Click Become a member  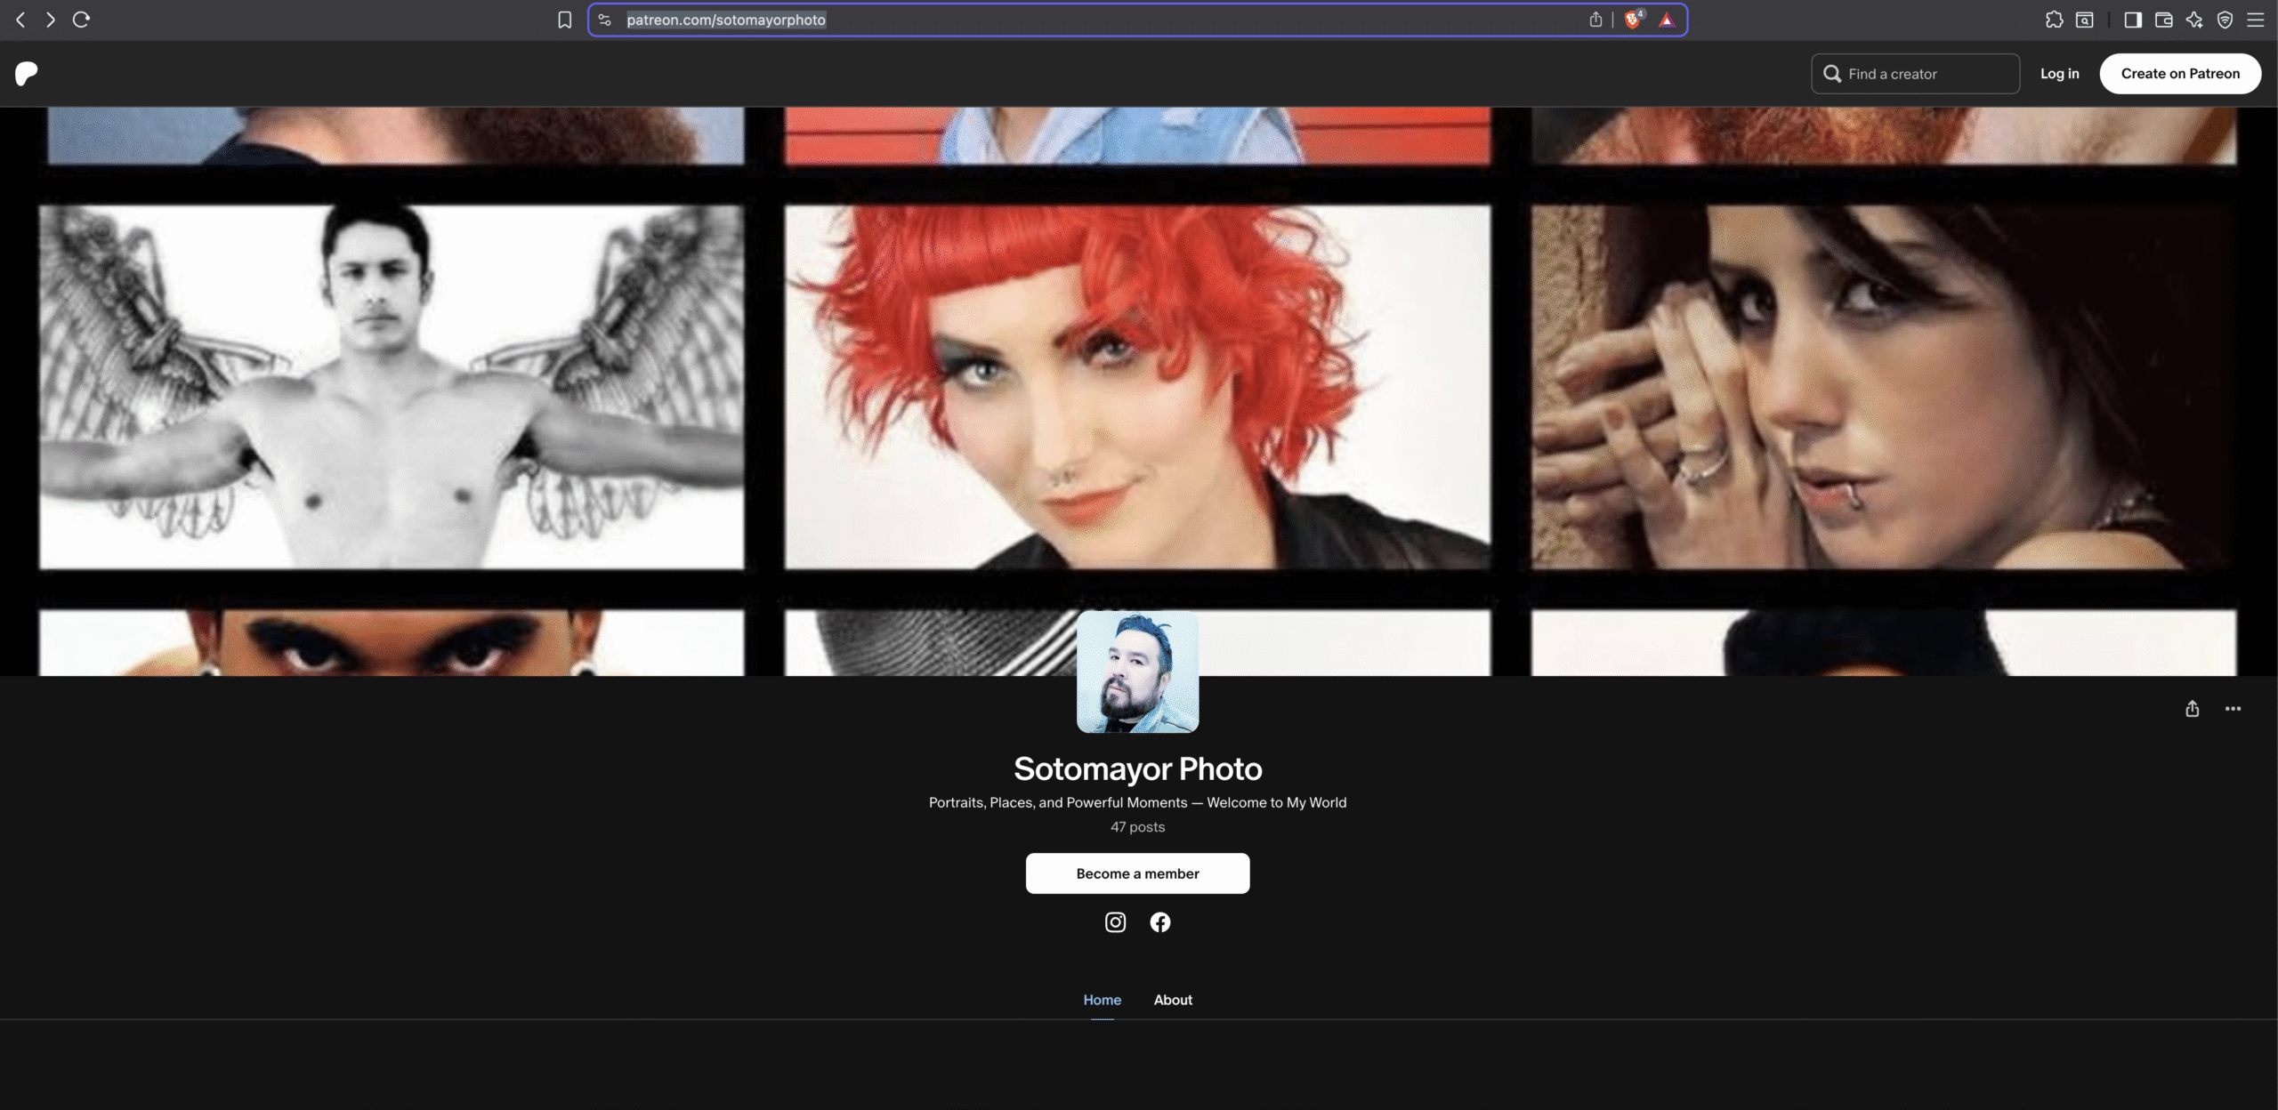click(x=1137, y=873)
